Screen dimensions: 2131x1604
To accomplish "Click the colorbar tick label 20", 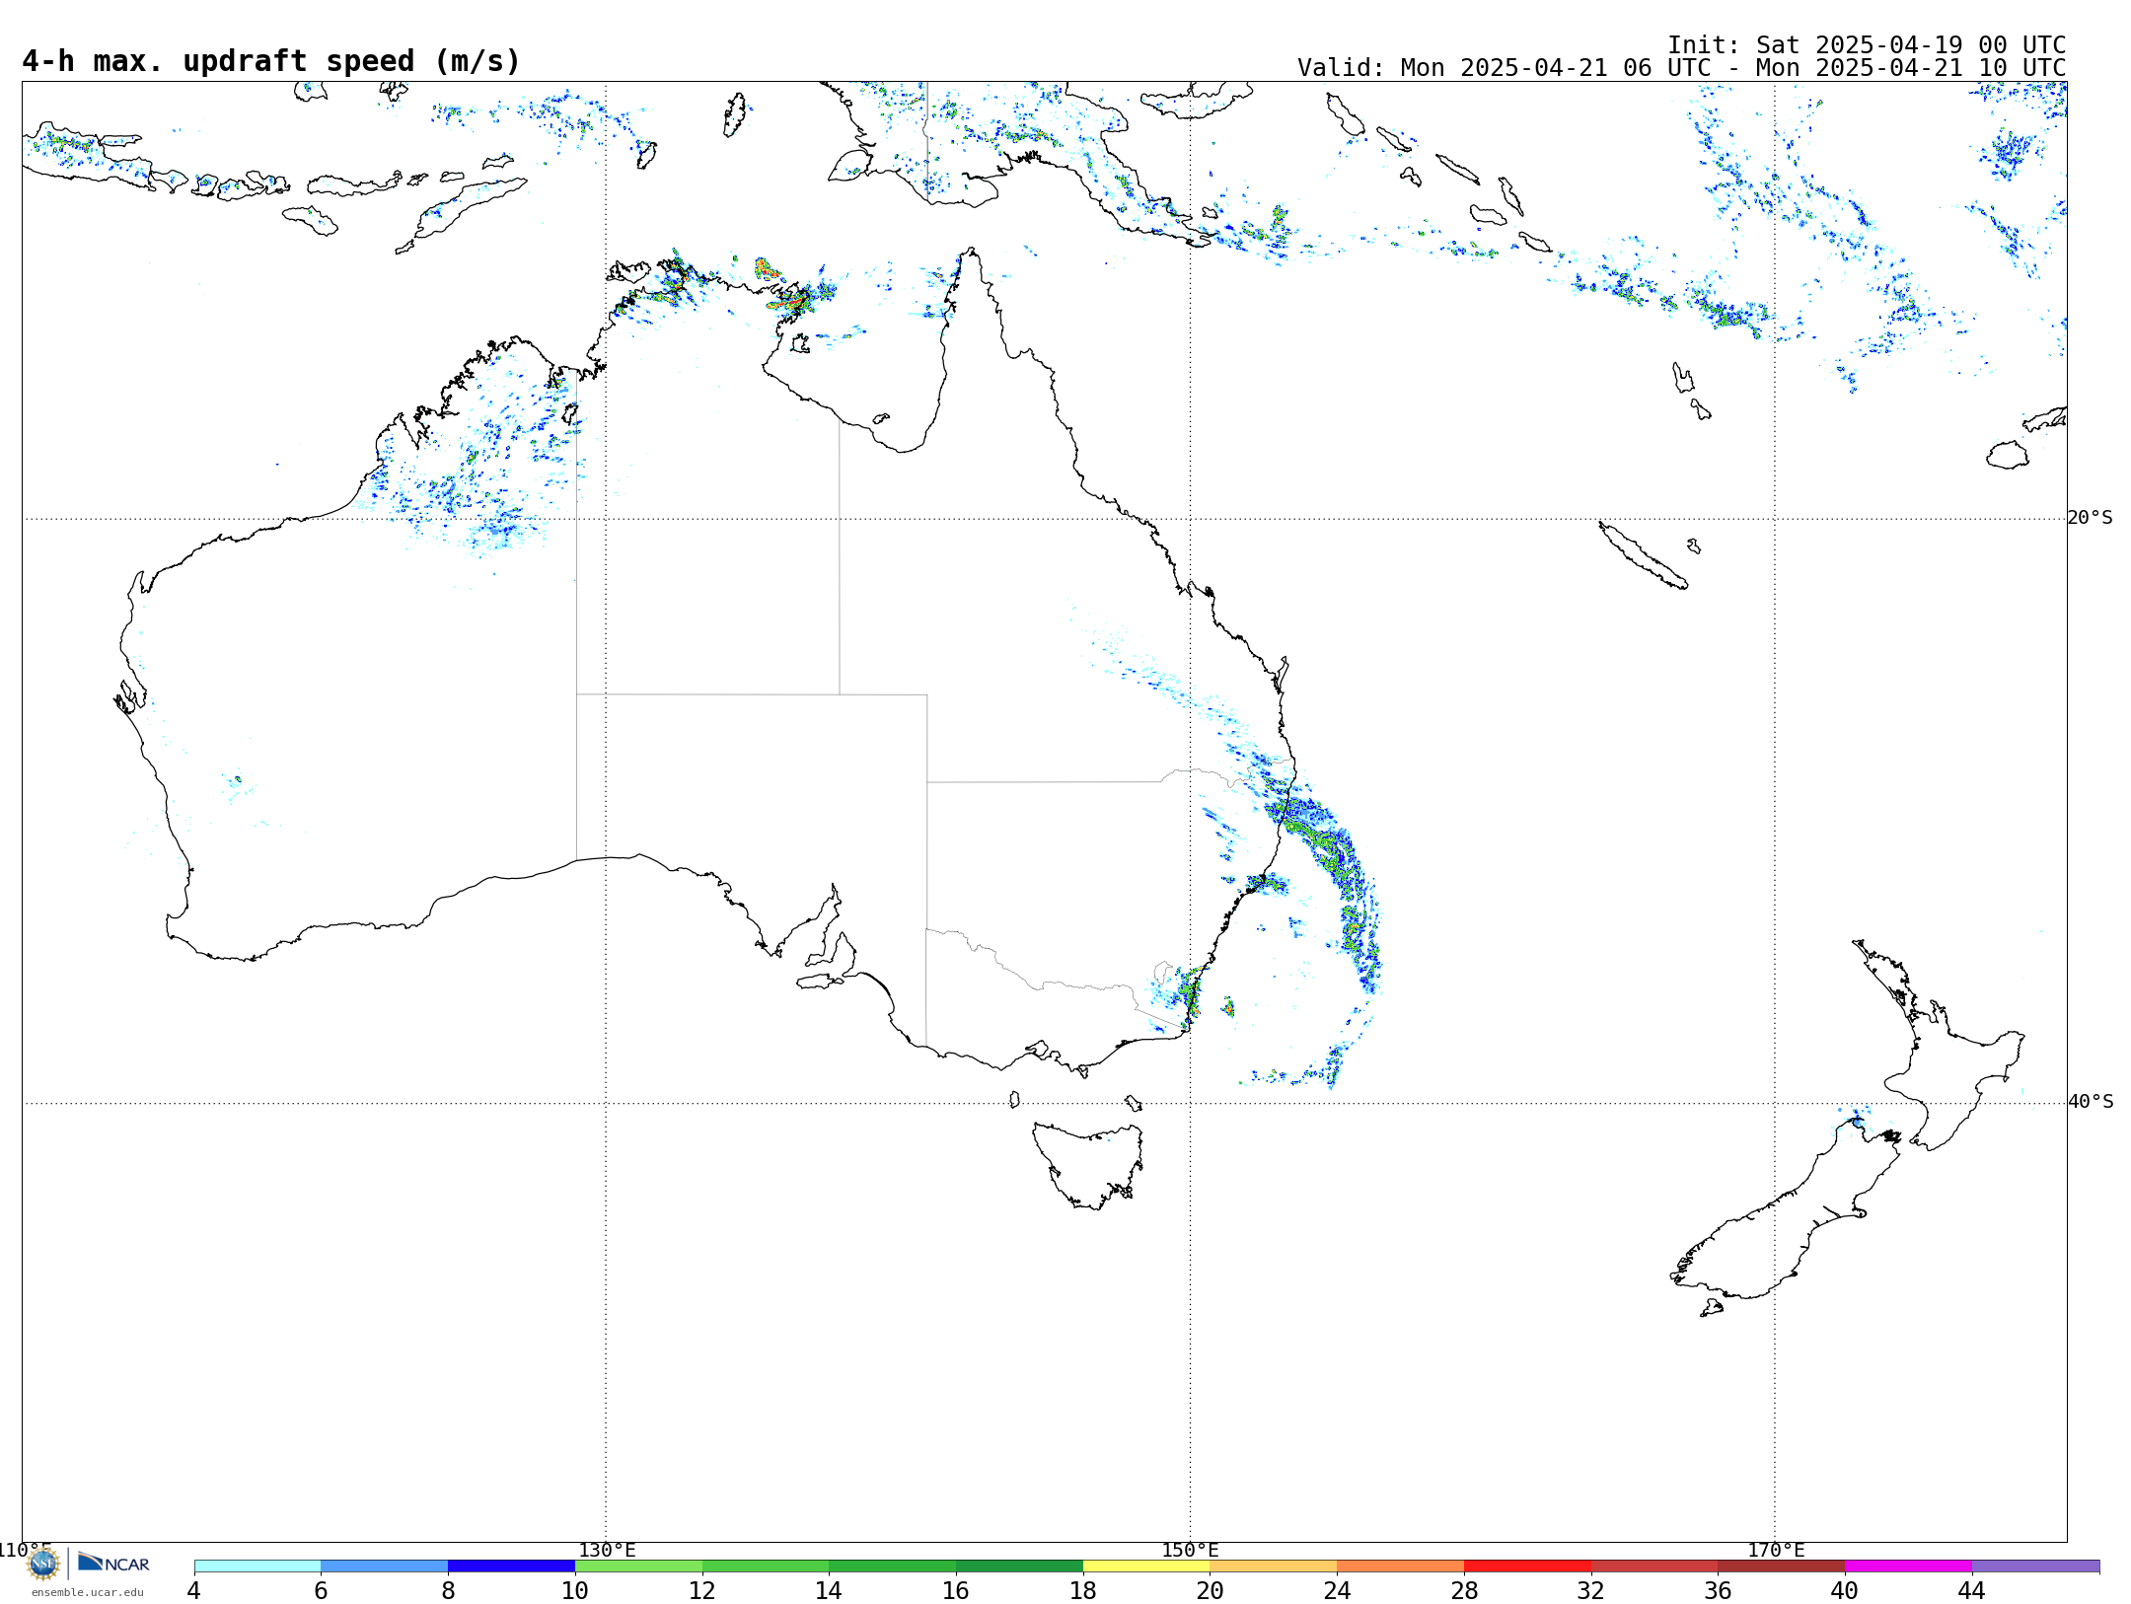I will pos(1211,1591).
